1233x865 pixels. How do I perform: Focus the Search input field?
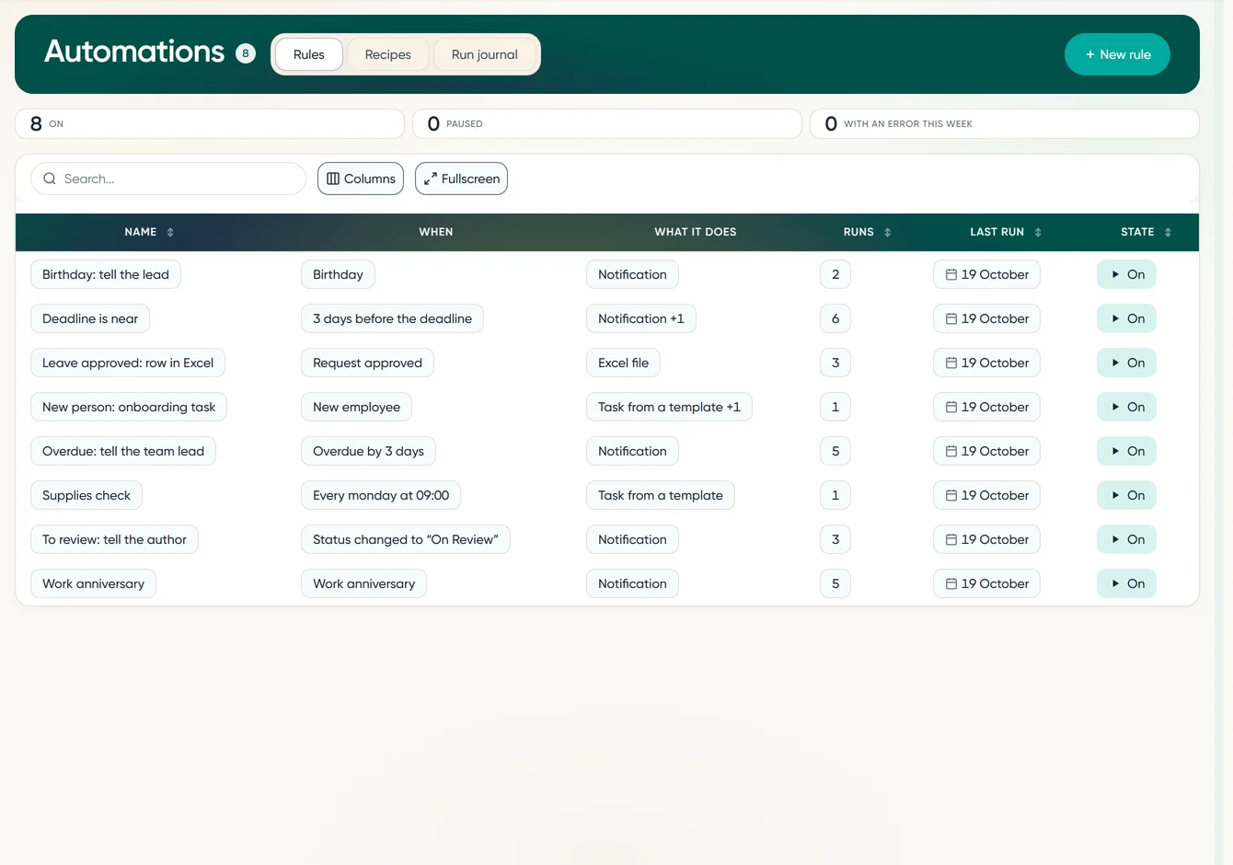(x=168, y=179)
